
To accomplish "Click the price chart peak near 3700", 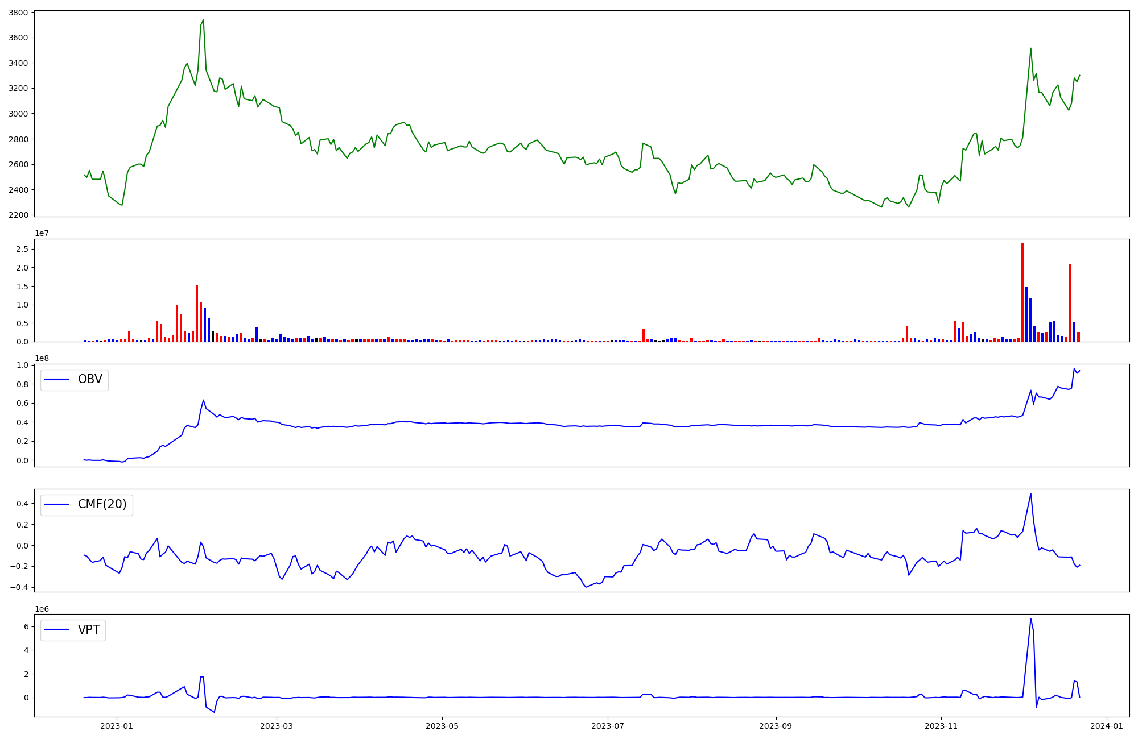I will tap(203, 20).
